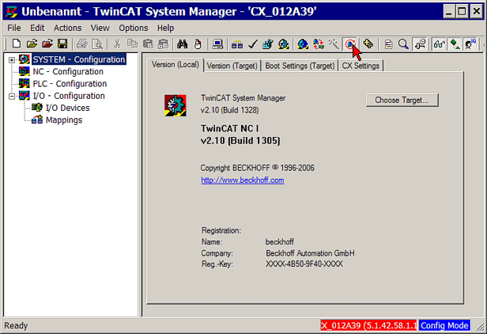Click the Print Preview toolbar icon
The image size is (487, 334).
(x=97, y=44)
